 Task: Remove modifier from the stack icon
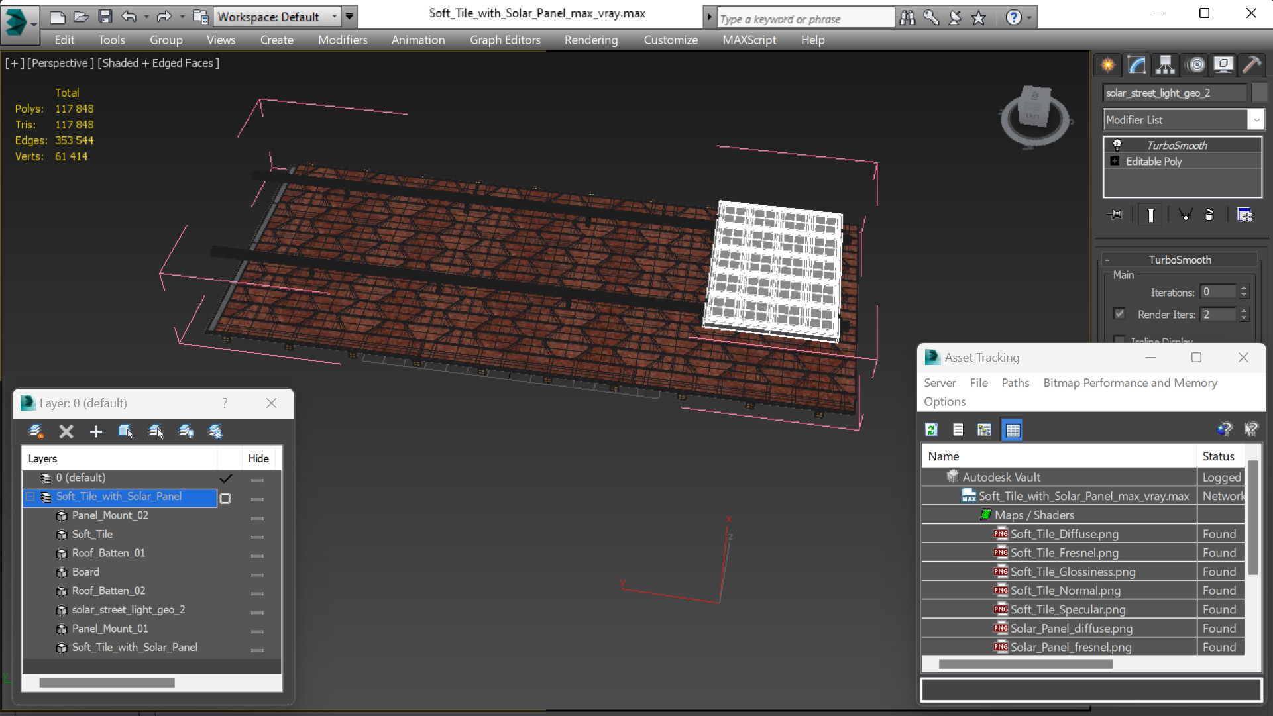click(x=1209, y=215)
